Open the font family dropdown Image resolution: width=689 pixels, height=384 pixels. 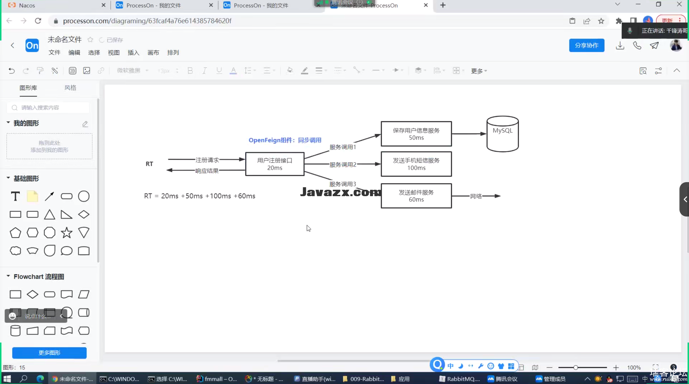click(132, 71)
